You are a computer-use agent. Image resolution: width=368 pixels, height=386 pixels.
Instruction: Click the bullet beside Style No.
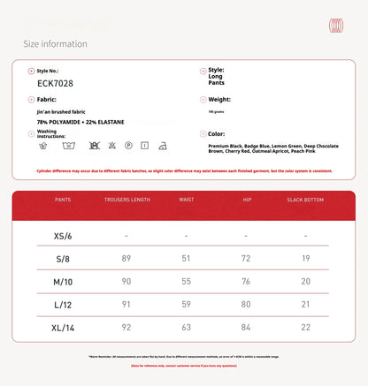point(31,71)
